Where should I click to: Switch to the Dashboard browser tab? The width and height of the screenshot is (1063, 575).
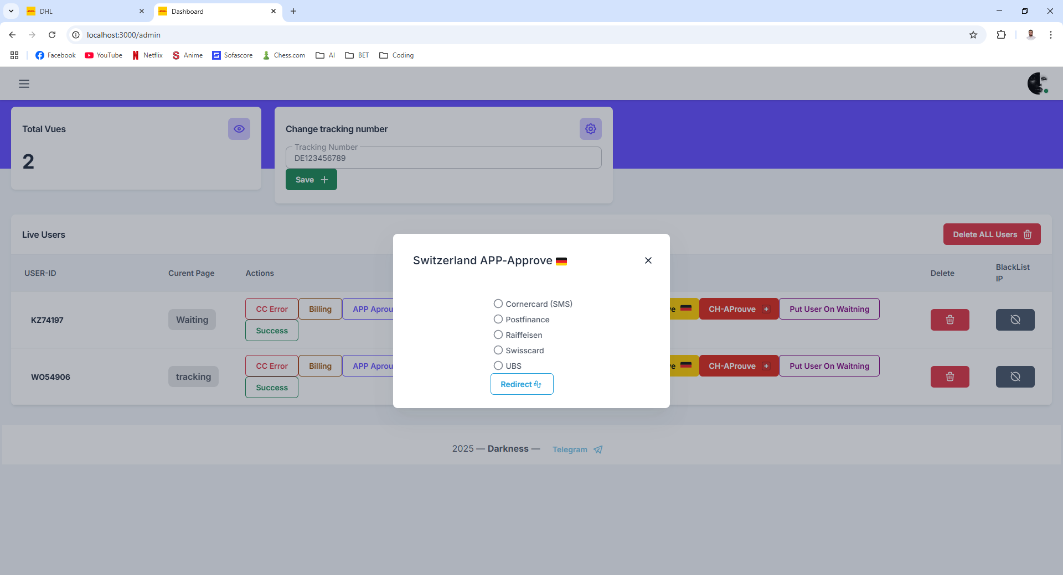(x=218, y=11)
